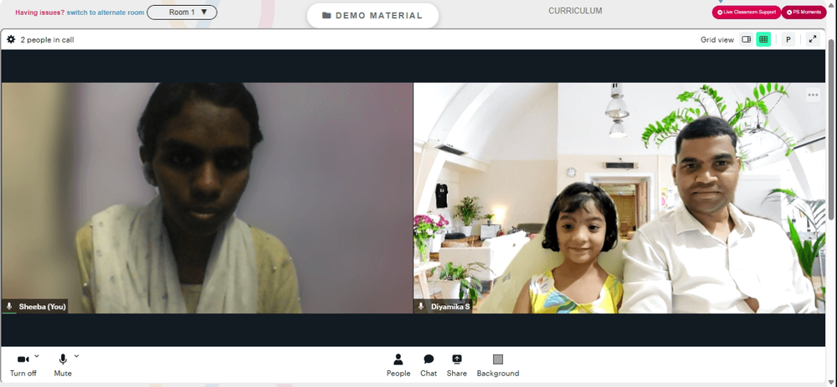Click the page vertical scrollbar
Screen dimensions: 837x387
tap(832, 128)
